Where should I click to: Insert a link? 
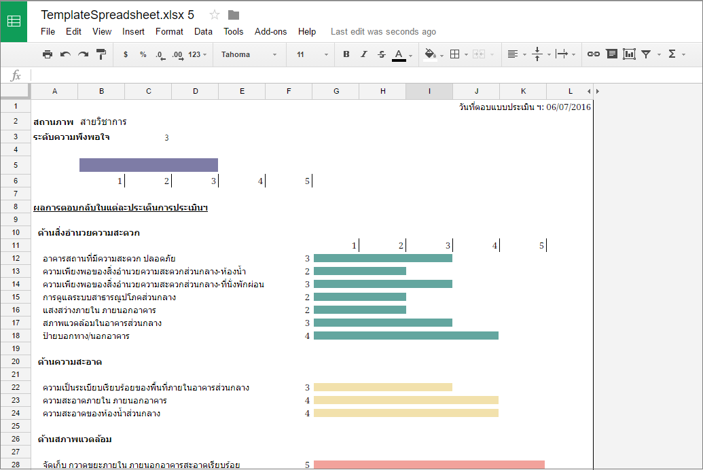point(593,54)
